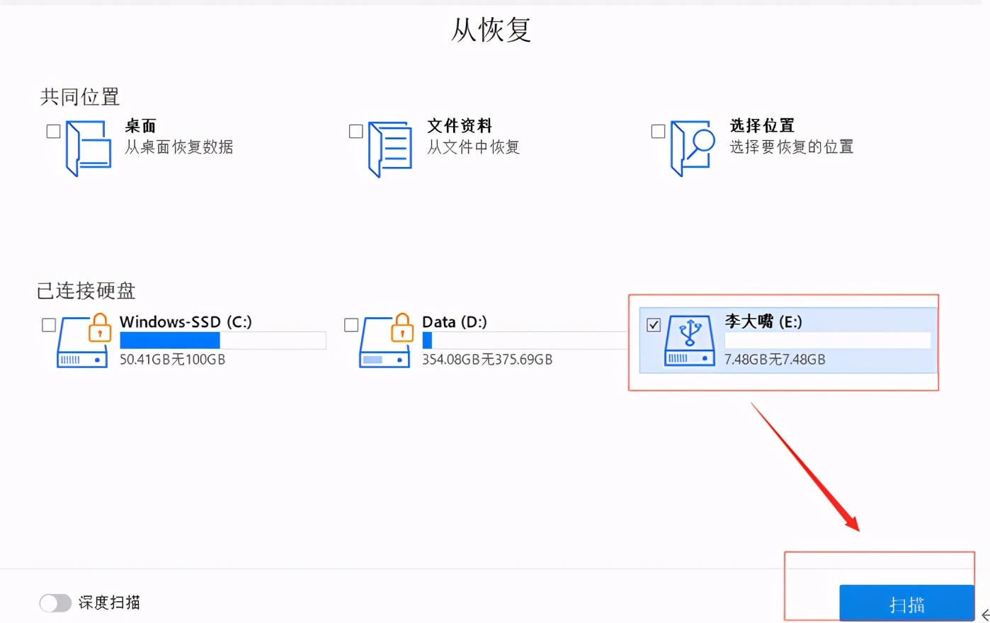Click the 深度扫描 label
990x623 pixels.
109,603
